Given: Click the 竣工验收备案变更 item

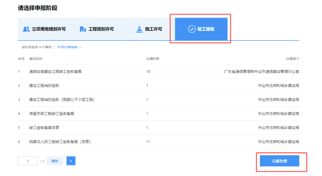Looking at the screenshot, I should 44,128.
